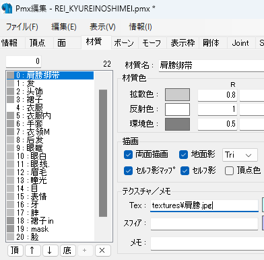Select material 16 : 牙
The height and width of the screenshot is (260, 264).
[50, 205]
